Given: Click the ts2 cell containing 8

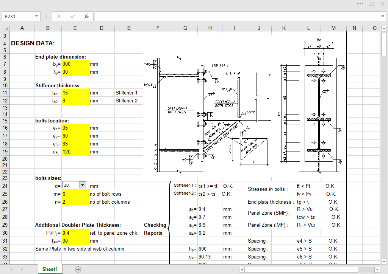Looking at the screenshot, I should 75,101.
